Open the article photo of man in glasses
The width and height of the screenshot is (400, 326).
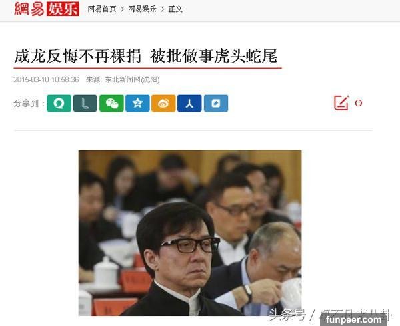click(x=190, y=233)
